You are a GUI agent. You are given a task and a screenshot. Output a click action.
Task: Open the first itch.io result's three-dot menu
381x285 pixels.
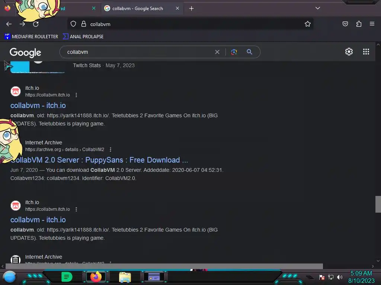click(x=76, y=95)
